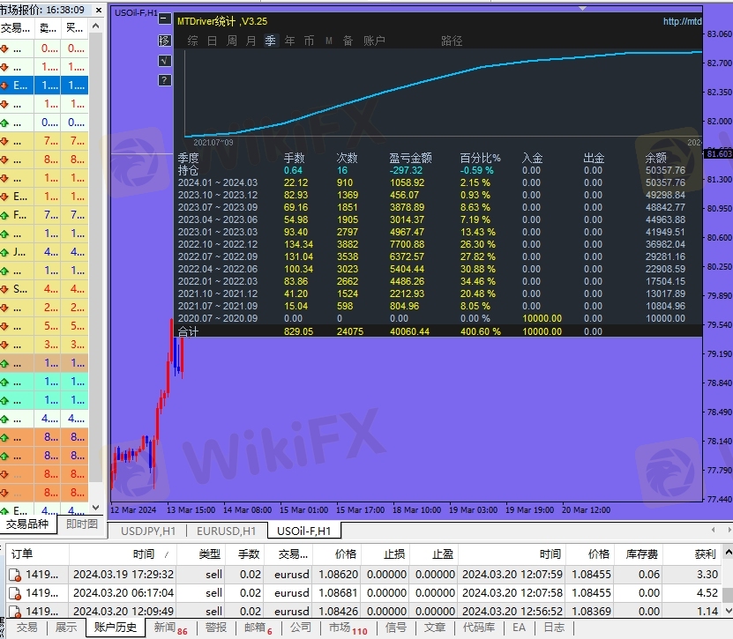The image size is (733, 639).
Task: Switch to the EURUSD,H1 chart tab
Action: point(226,531)
